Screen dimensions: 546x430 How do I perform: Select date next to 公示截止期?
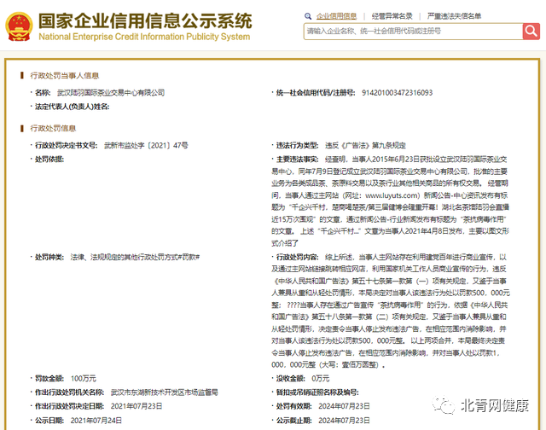pos(344,421)
